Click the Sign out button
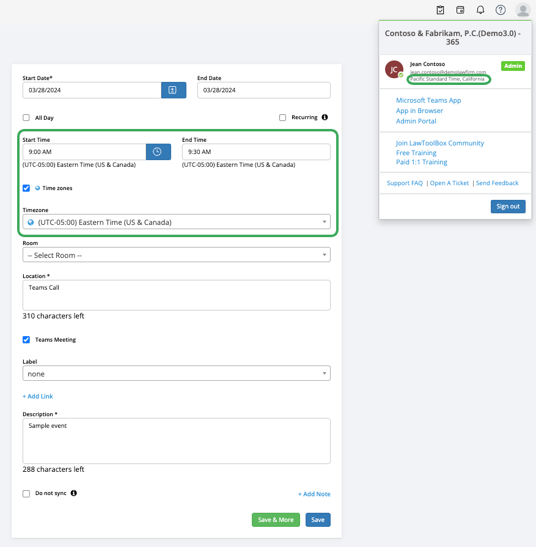536x547 pixels. coord(508,206)
